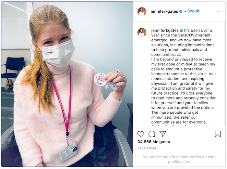Click the profile avatar beside the Seguir link
The width and height of the screenshot is (227, 169).
point(142,12)
